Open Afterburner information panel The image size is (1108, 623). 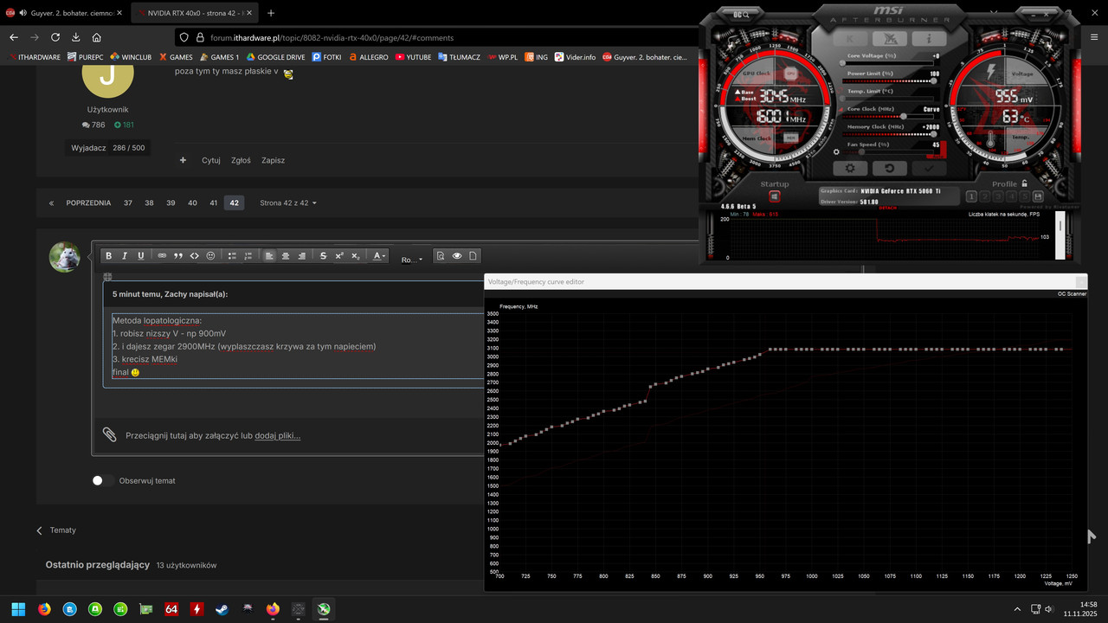tap(929, 39)
